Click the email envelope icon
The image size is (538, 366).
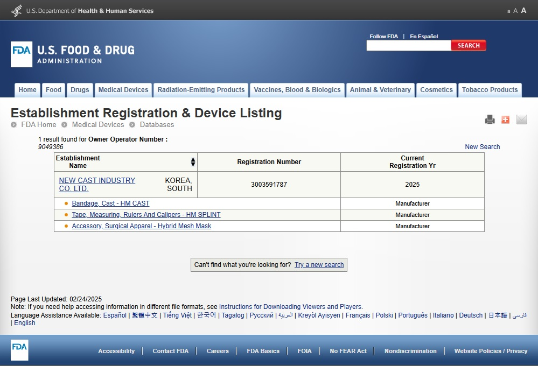(521, 119)
